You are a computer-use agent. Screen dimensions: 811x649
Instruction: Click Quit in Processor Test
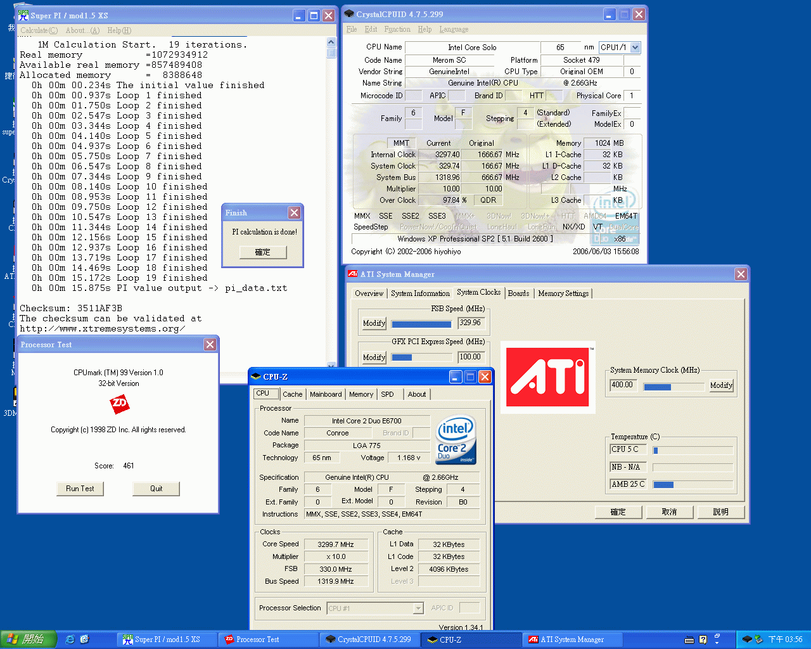tap(156, 489)
